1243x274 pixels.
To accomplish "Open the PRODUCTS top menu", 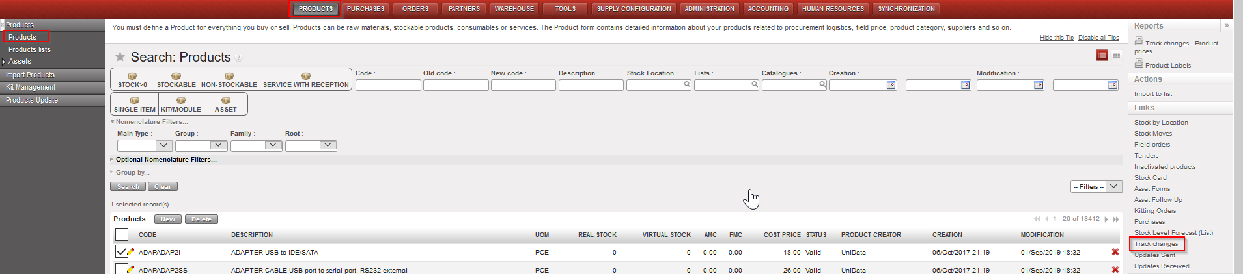I will (x=316, y=9).
